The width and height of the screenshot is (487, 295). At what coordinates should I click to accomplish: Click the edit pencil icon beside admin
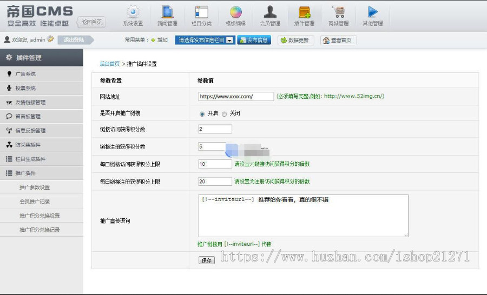click(x=50, y=39)
